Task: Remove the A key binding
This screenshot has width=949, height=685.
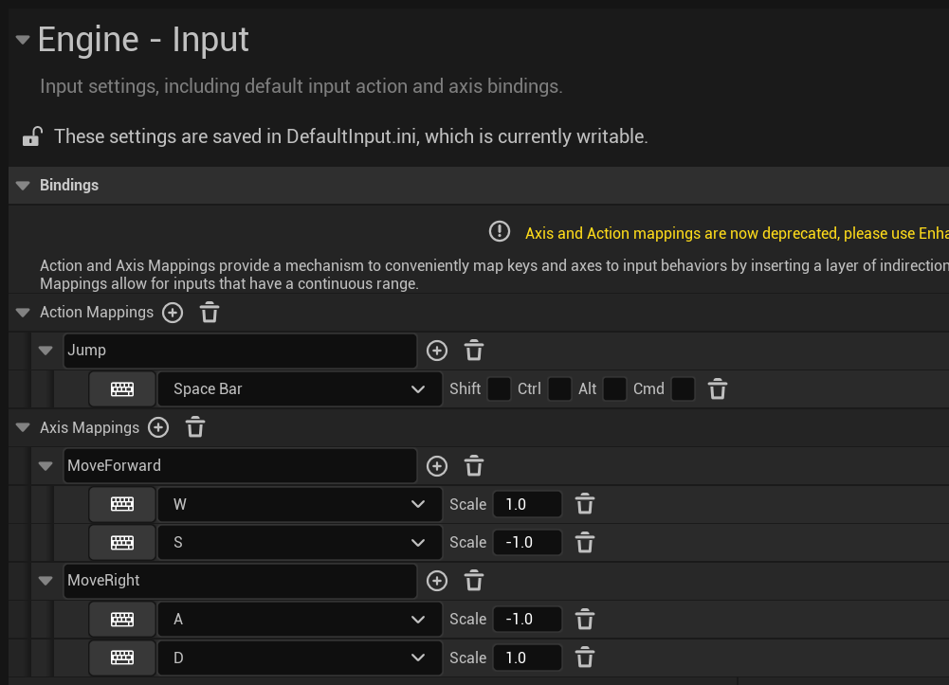Action: [x=585, y=619]
